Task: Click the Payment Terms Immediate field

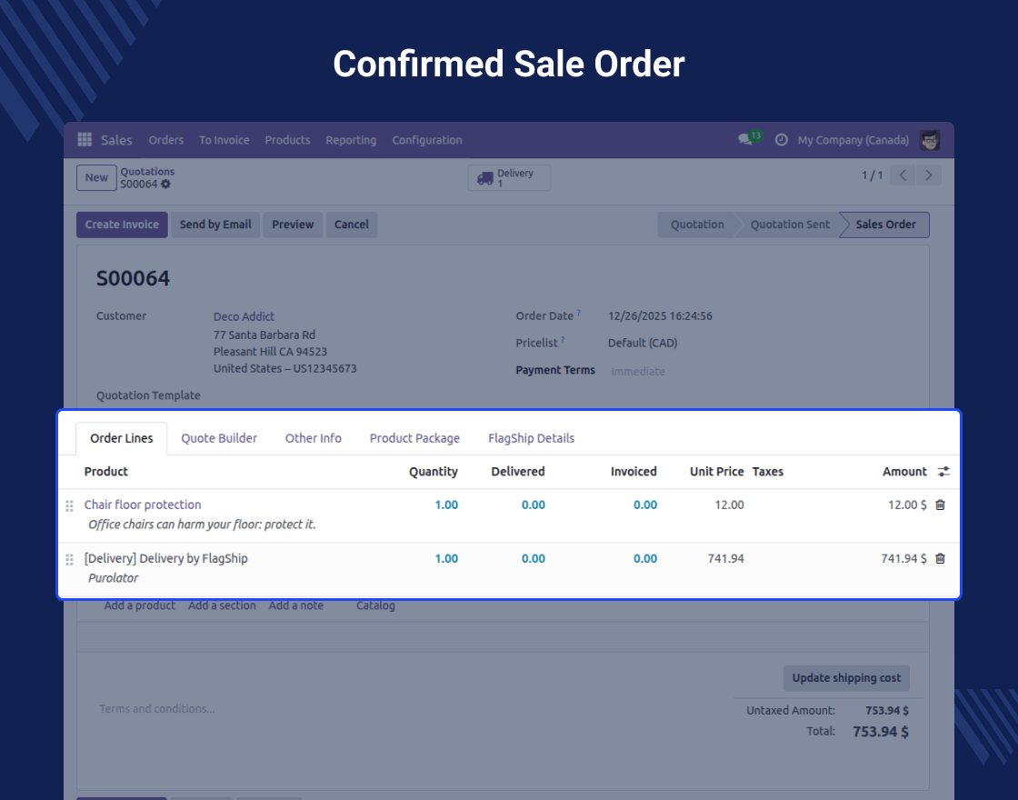Action: coord(637,372)
